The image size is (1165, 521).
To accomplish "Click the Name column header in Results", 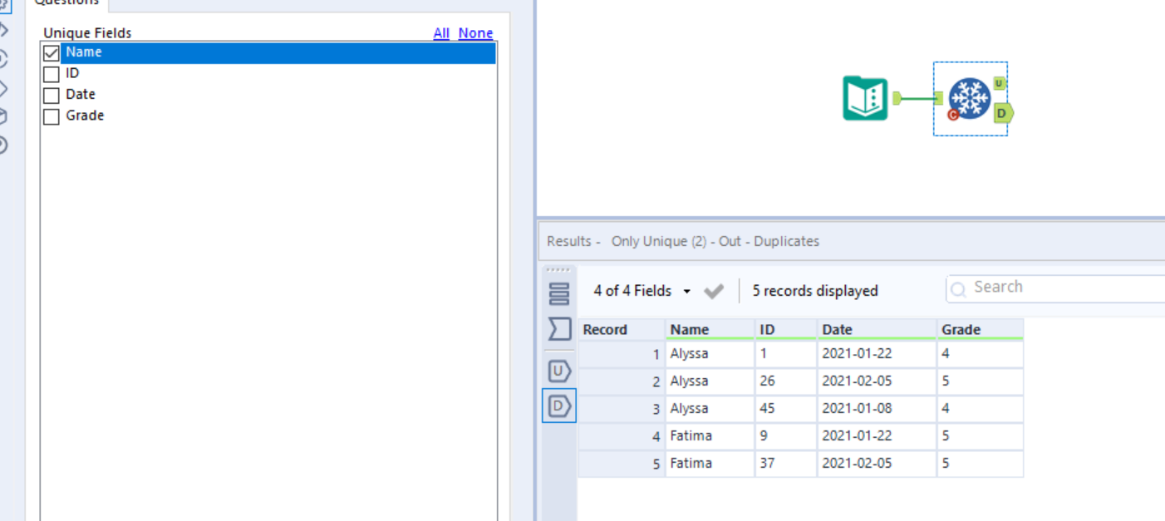I will click(x=689, y=329).
